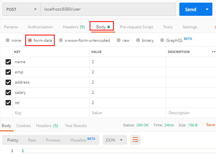This screenshot has width=216, height=156.
Task: Click the '156 B' response size
Action: (x=193, y=125)
